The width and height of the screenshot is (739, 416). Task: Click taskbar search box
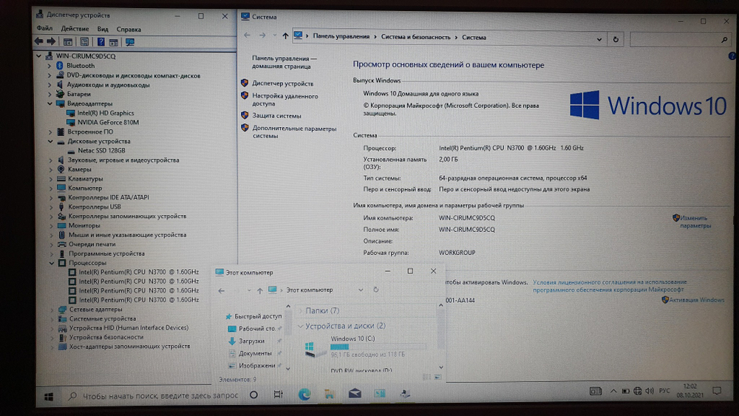153,396
